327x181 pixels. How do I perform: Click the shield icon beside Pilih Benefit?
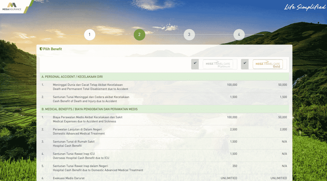click(41, 49)
